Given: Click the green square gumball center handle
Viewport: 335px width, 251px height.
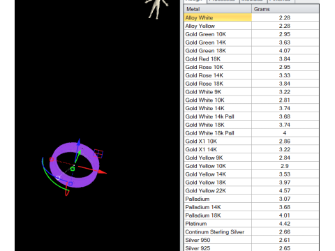Looking at the screenshot, I should click(73, 169).
